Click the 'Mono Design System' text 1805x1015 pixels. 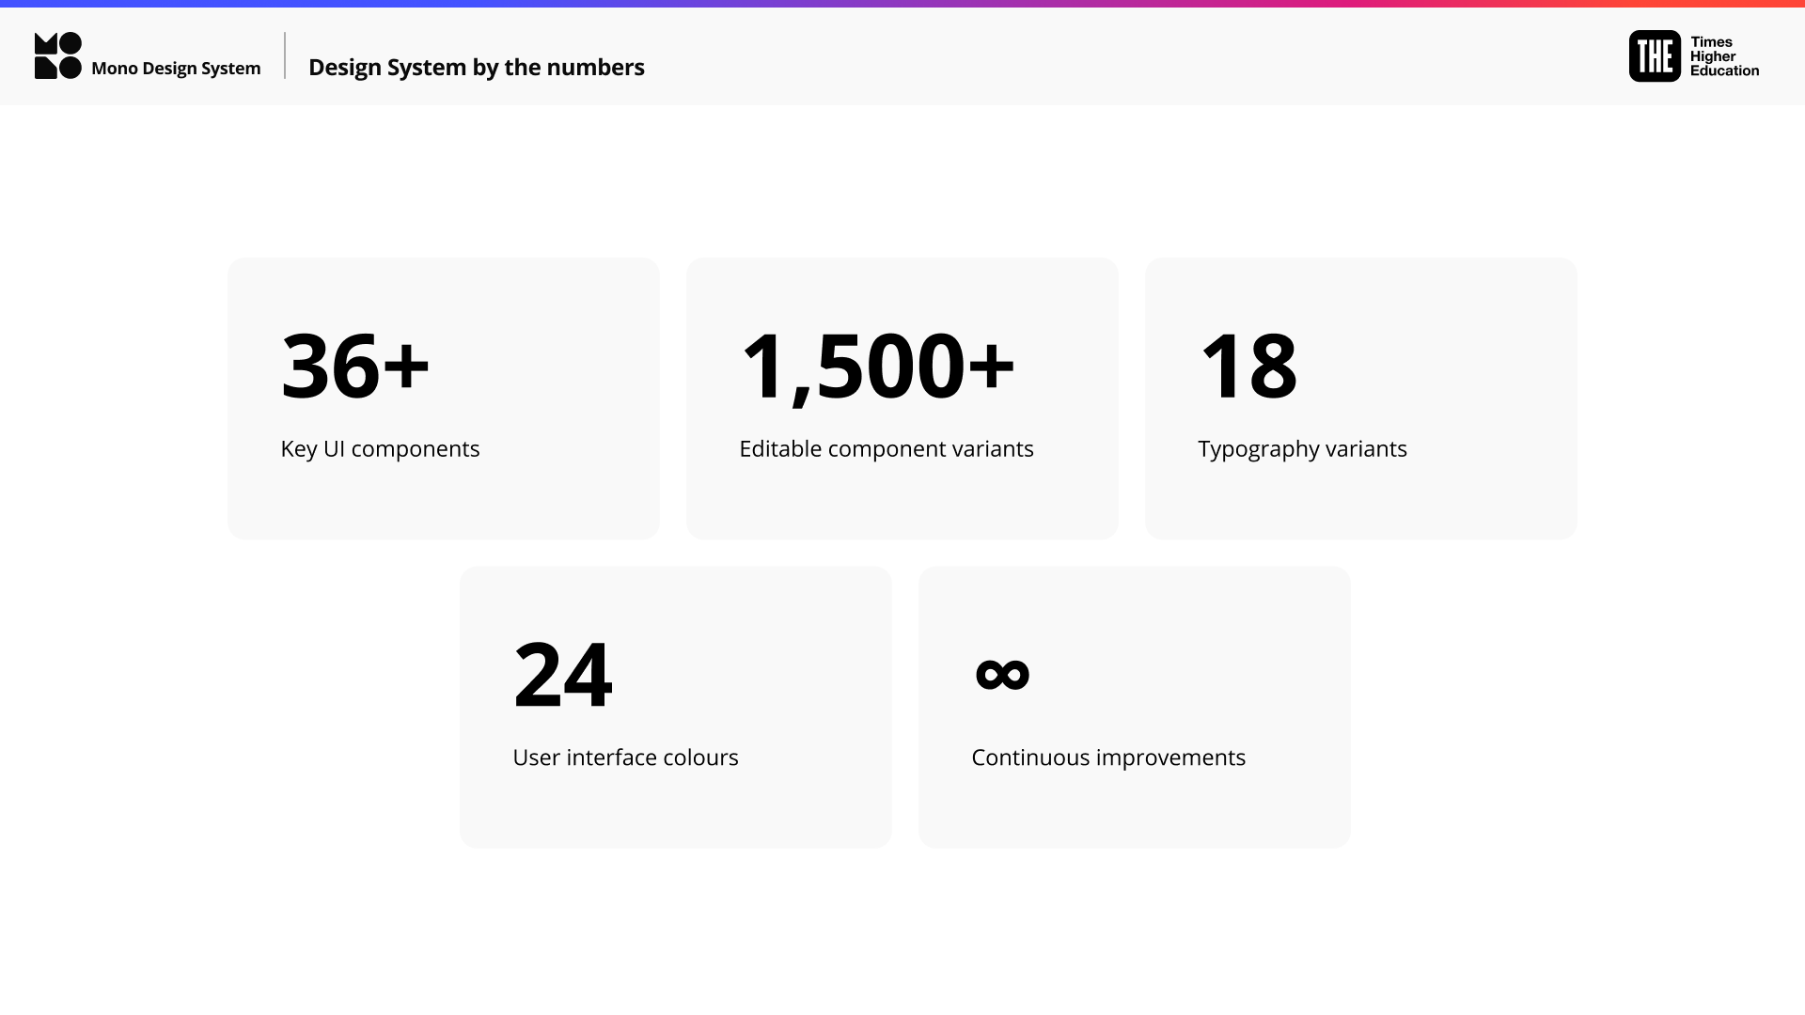coord(176,69)
